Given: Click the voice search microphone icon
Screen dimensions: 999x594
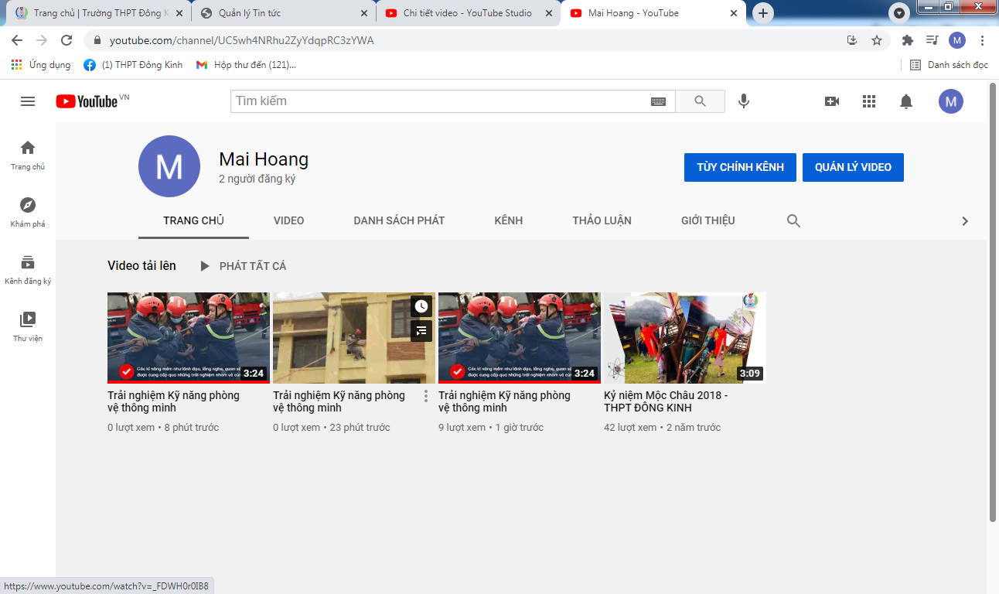Looking at the screenshot, I should [744, 101].
